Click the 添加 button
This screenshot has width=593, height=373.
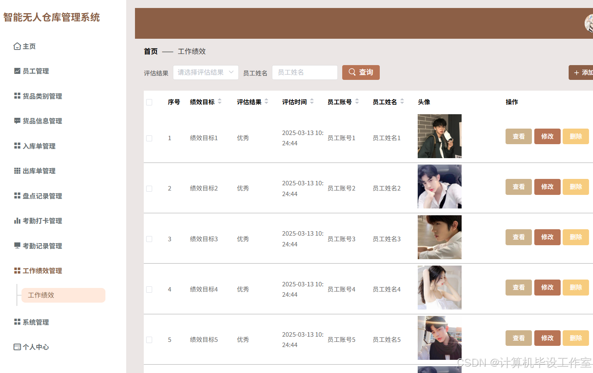point(581,73)
